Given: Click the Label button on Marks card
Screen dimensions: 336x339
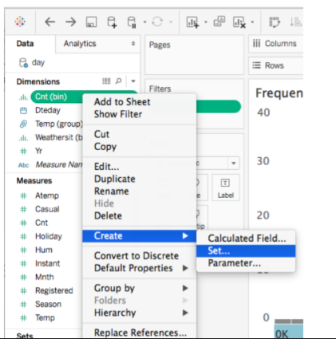Looking at the screenshot, I should pos(226,187).
